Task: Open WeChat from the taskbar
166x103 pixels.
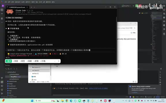Action: coord(80,101)
